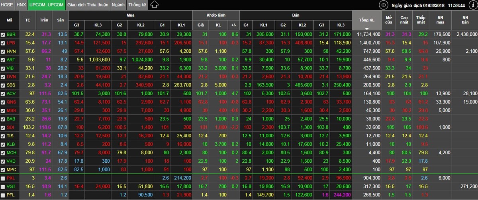Switch to the HNX tab

(22, 5)
